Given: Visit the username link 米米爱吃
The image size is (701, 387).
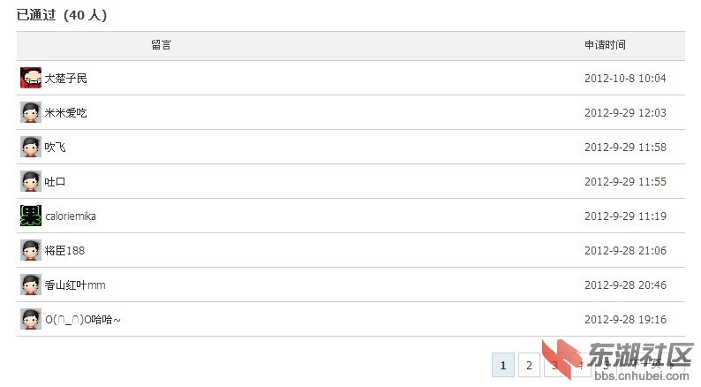Looking at the screenshot, I should pos(65,113).
